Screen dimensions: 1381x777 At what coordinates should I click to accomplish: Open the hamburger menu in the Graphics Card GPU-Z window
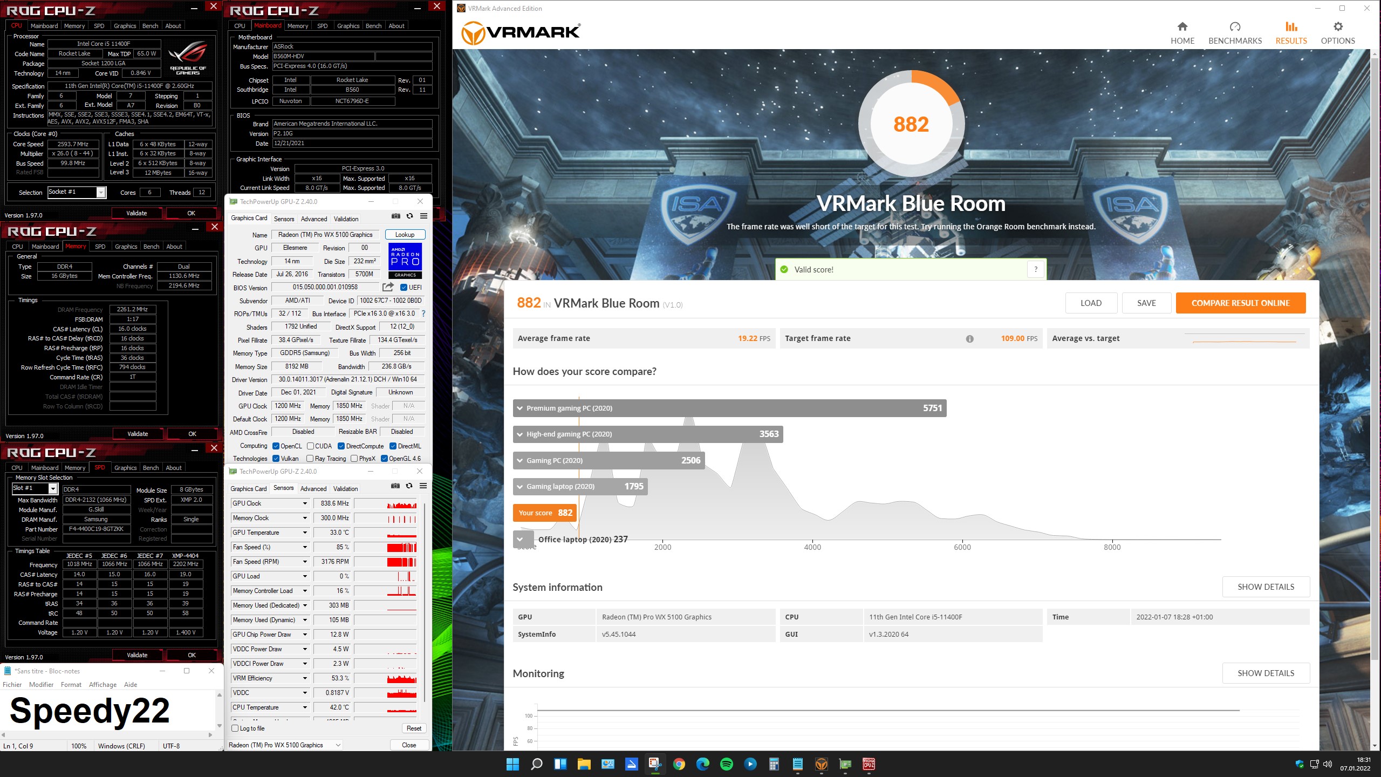click(x=423, y=216)
